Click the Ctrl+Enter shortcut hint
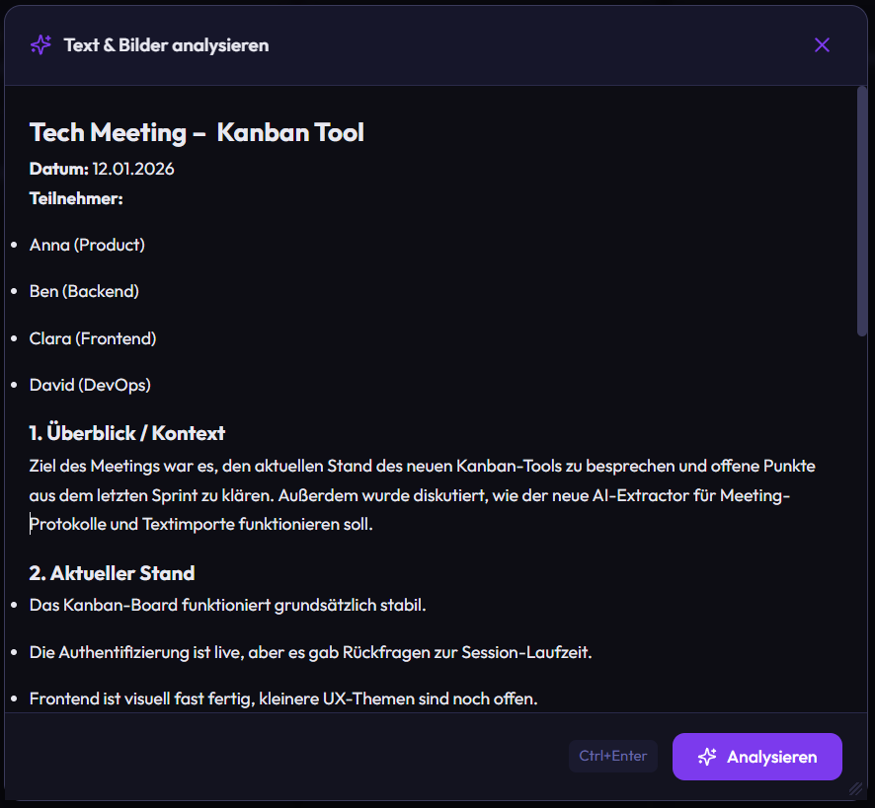The width and height of the screenshot is (875, 808). pos(612,756)
